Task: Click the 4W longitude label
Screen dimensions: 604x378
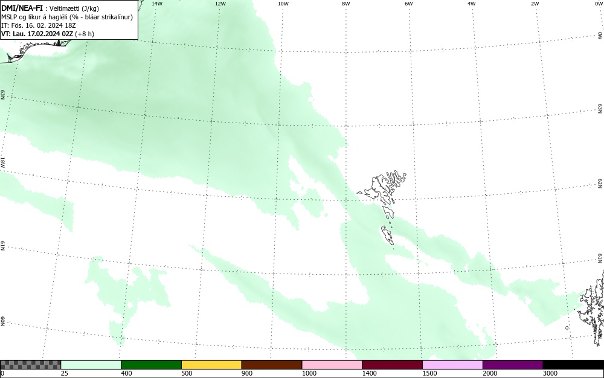Action: (x=472, y=4)
